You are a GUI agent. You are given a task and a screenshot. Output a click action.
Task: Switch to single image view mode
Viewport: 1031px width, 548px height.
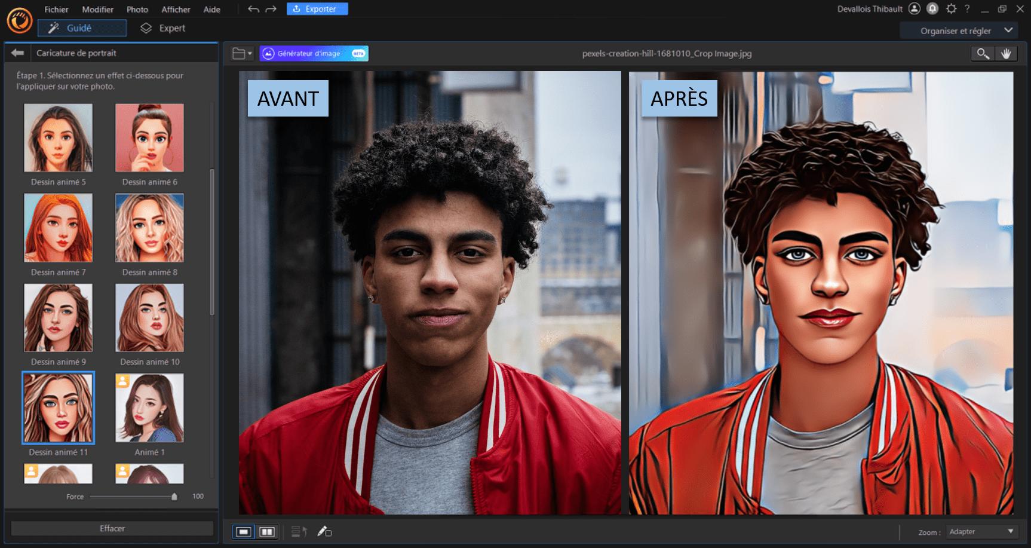pyautogui.click(x=243, y=531)
